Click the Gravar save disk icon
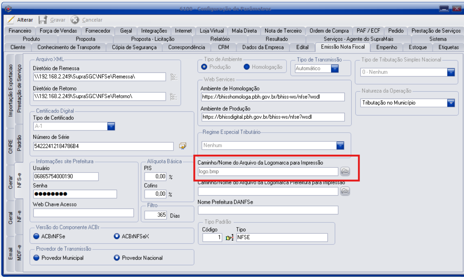Viewport: 464px width, 277px height. 43,20
